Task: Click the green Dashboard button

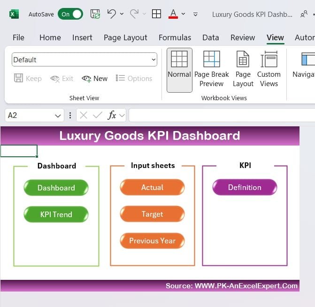Action: (56, 188)
